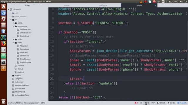Click the red recorder tray icon
This screenshot has height=105, width=188.
pos(145,2)
